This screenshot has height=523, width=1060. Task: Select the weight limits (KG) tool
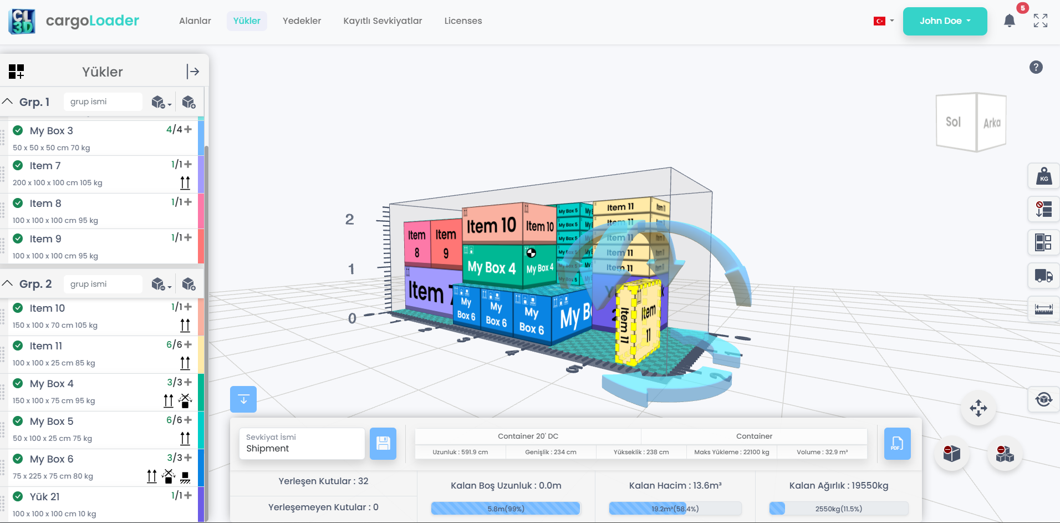(1044, 176)
